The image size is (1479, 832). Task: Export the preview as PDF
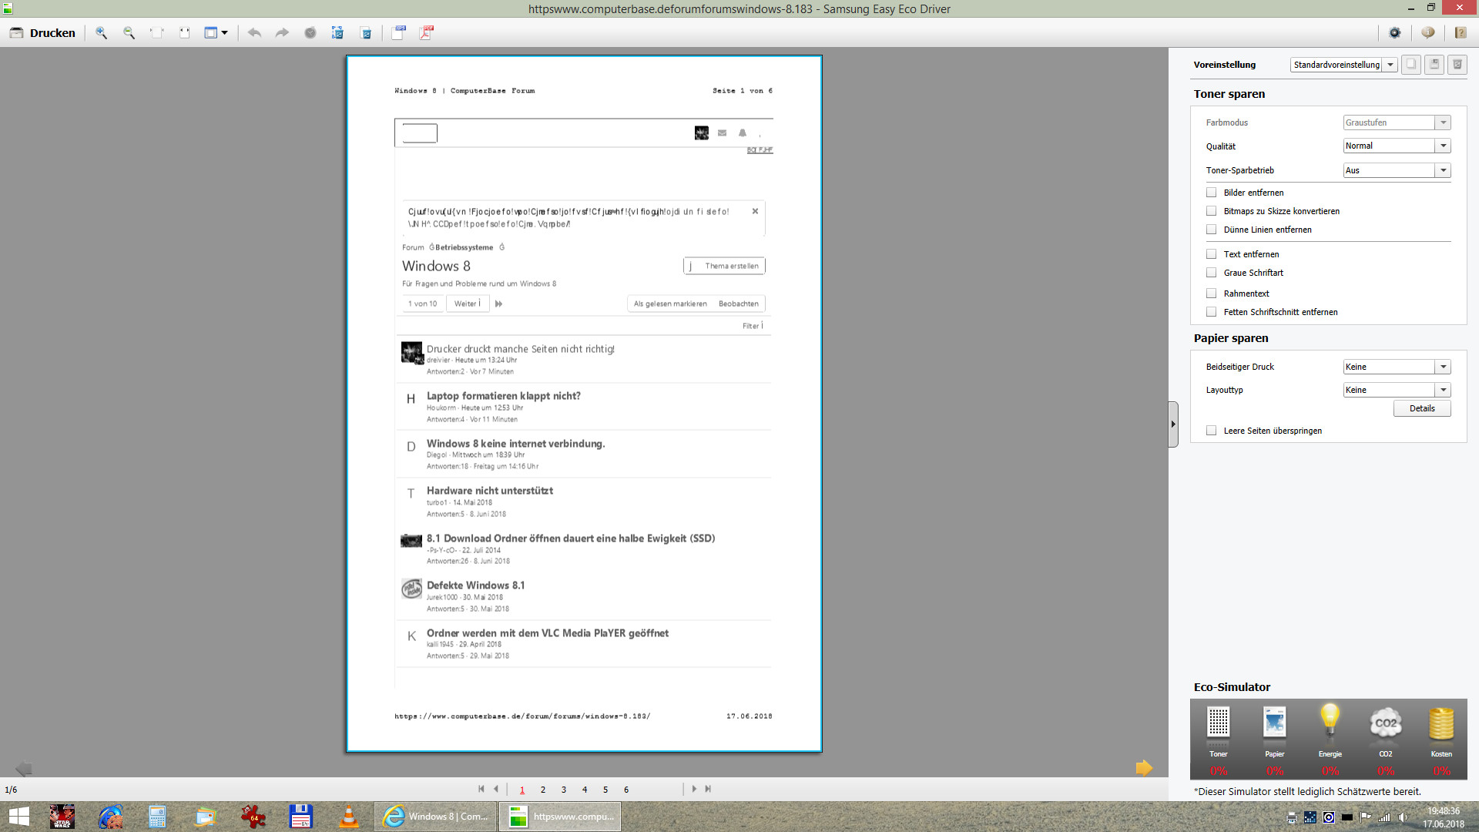pos(426,33)
